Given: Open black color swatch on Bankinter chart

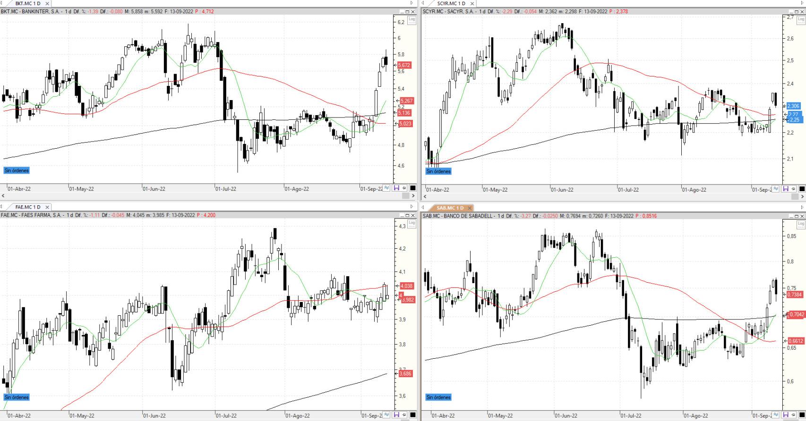Looking at the screenshot, I should (412, 188).
